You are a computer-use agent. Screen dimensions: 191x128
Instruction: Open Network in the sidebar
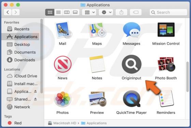point(20,107)
